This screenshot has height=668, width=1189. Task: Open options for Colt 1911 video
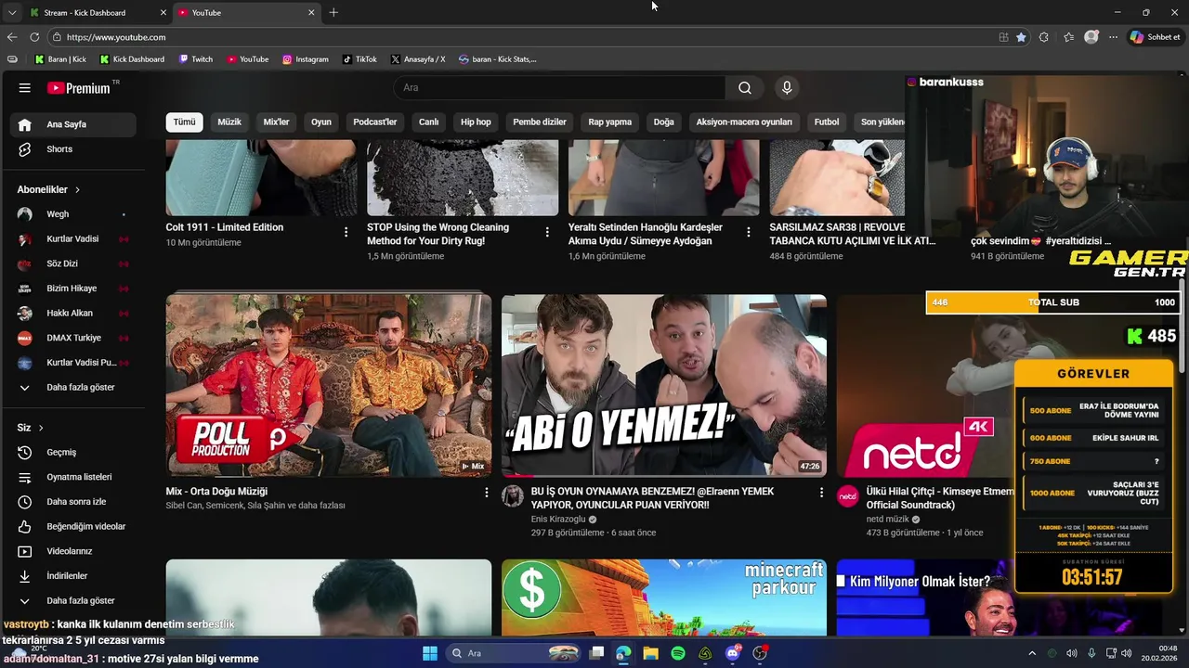pyautogui.click(x=346, y=232)
